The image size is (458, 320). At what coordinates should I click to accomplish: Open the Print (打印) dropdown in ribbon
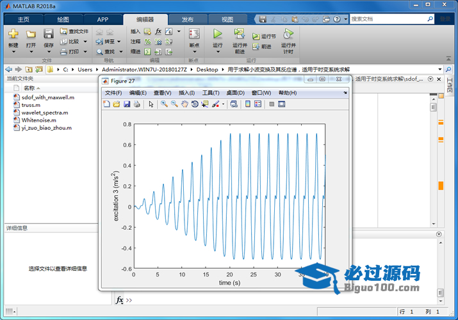tap(85, 51)
